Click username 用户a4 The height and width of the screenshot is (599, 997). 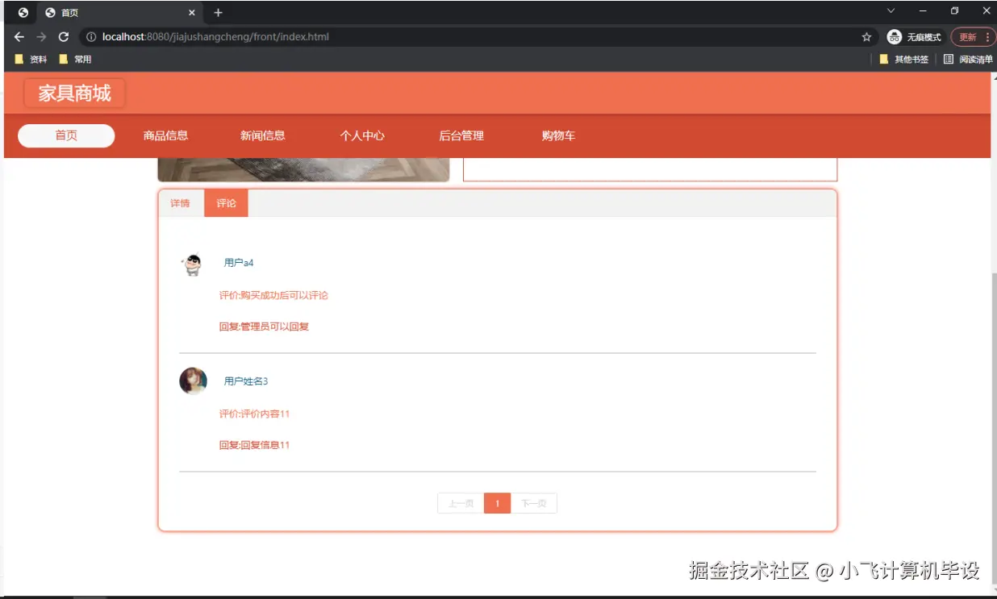pyautogui.click(x=239, y=263)
